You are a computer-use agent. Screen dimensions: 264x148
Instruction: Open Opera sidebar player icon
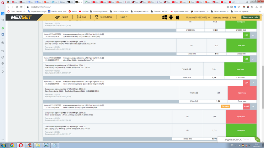[3, 43]
